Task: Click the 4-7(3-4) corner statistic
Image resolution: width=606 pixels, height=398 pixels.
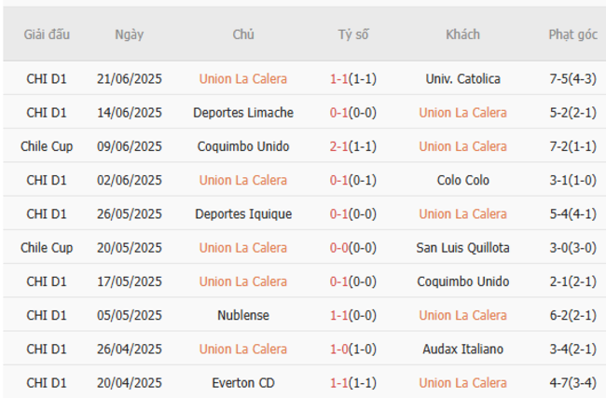Action: click(572, 382)
